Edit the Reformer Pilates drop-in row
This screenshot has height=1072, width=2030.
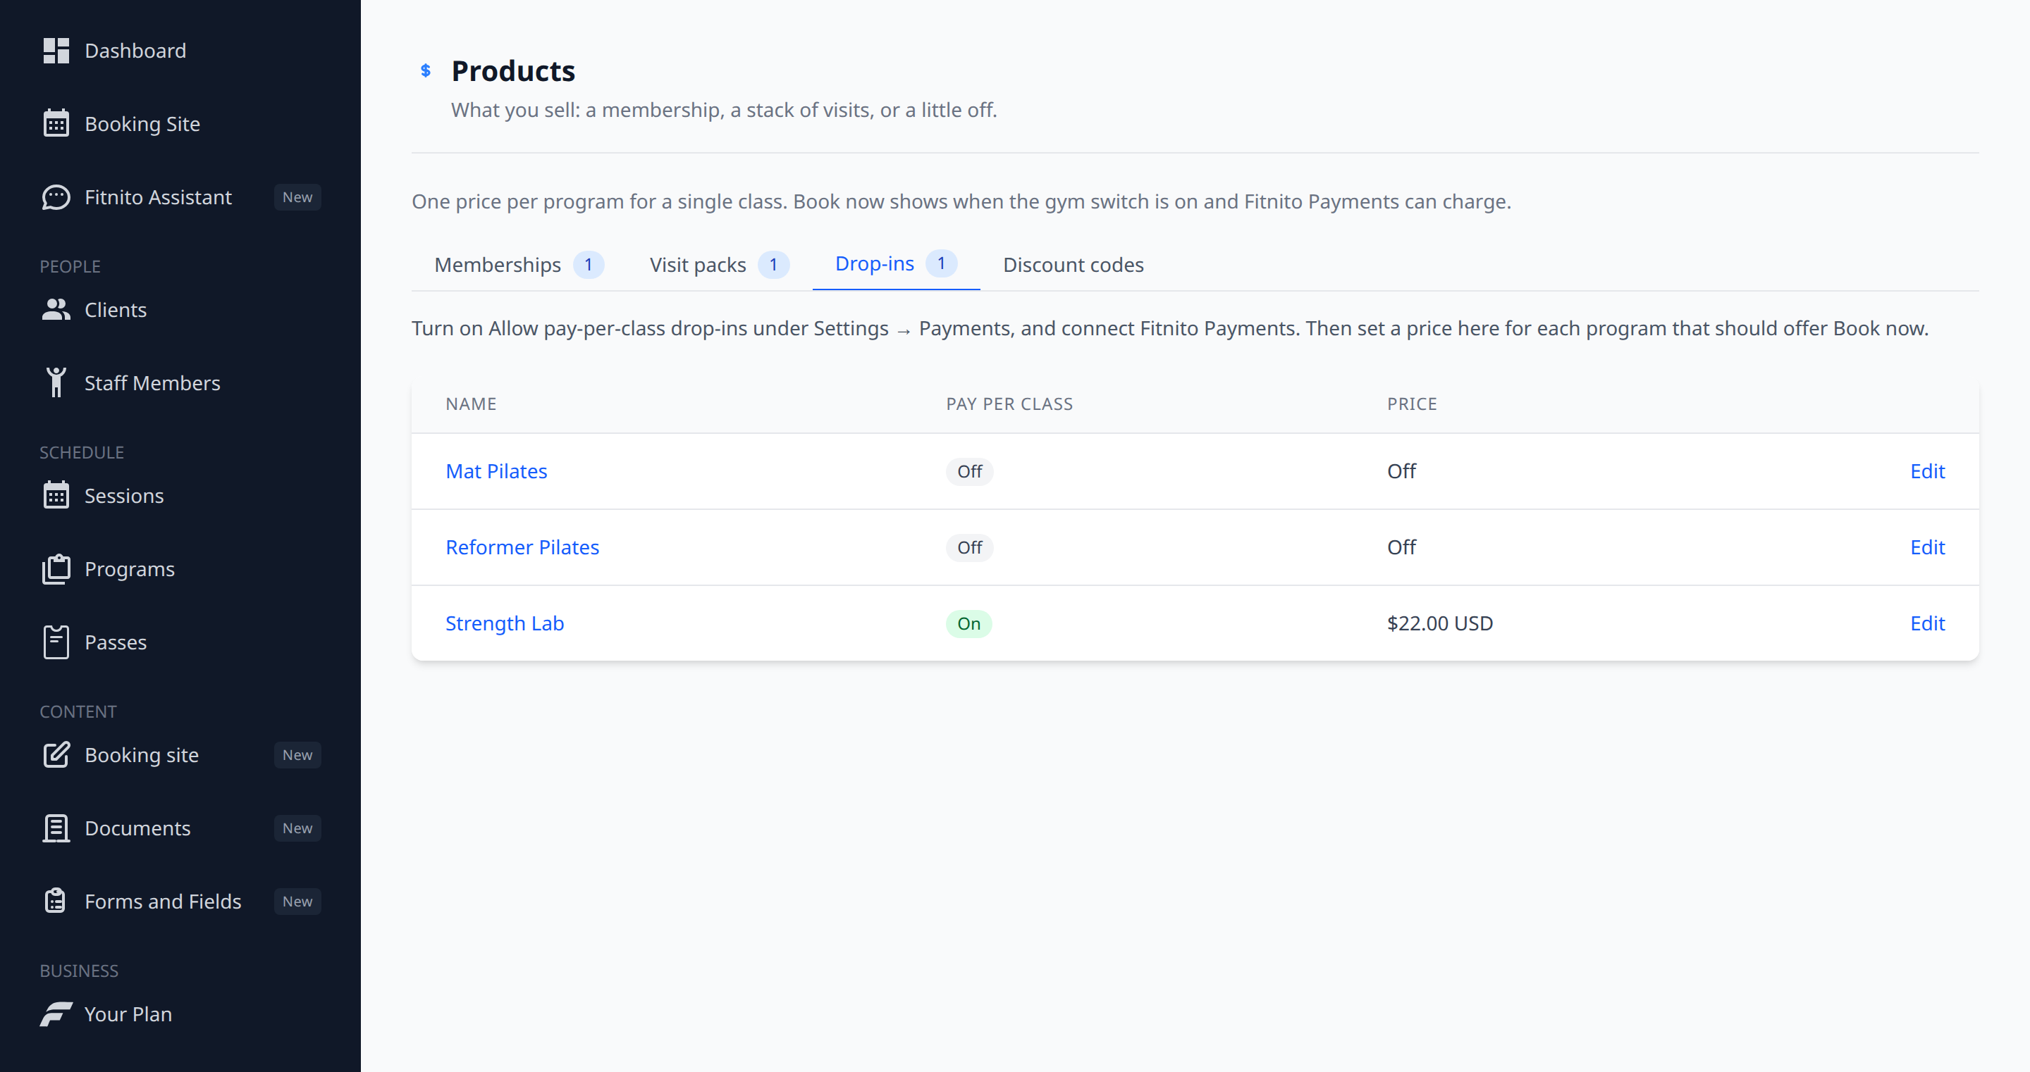(x=1927, y=547)
